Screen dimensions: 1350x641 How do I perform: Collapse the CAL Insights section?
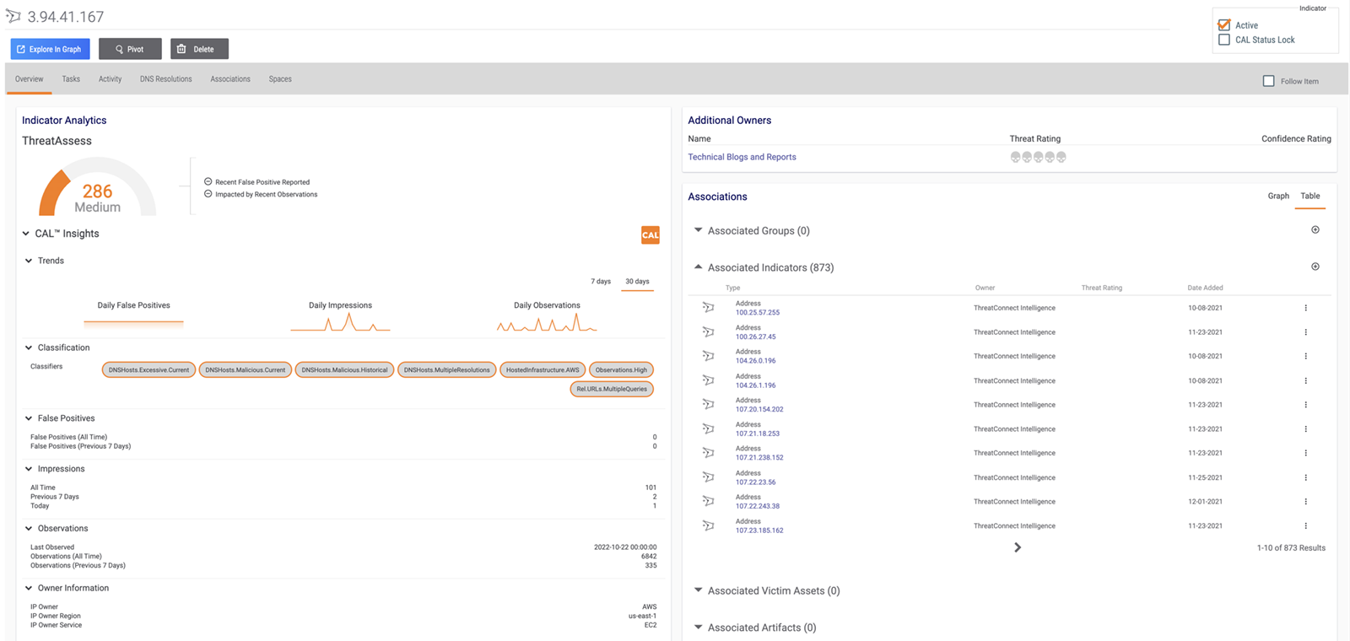point(26,234)
